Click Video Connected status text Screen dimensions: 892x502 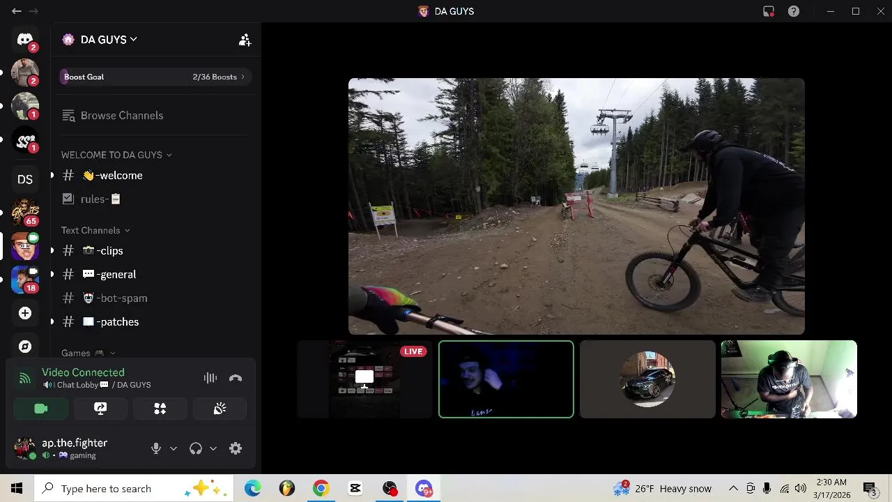(x=83, y=372)
